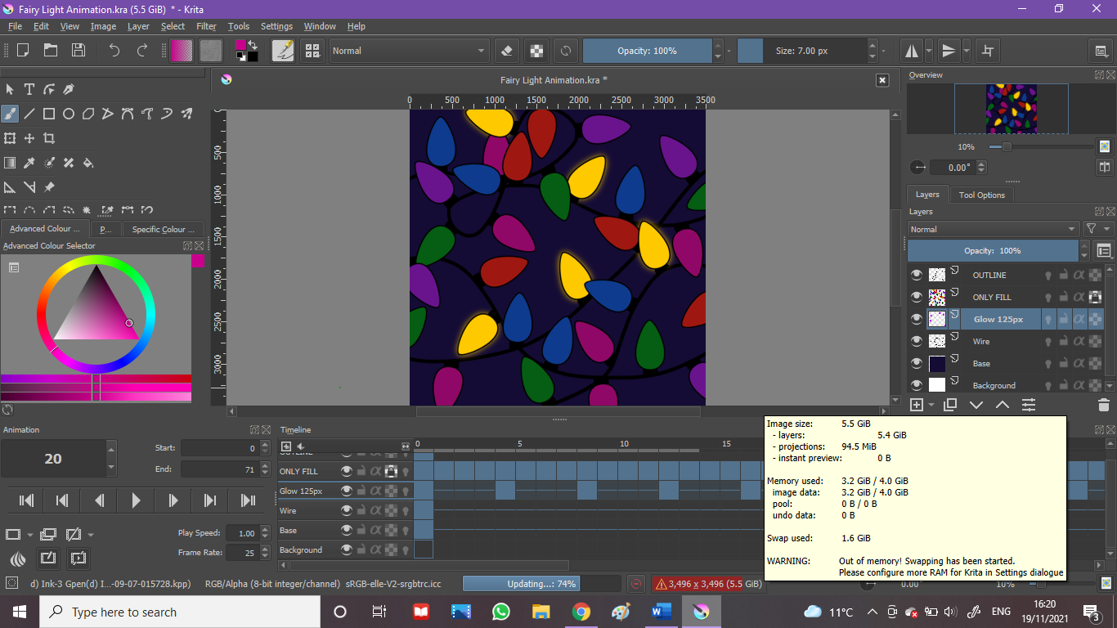This screenshot has height=628, width=1117.
Task: Switch to Specific Colour selector tab
Action: pos(164,230)
